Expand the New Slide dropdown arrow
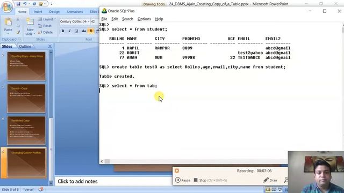Image resolution: width=344 pixels, height=193 pixels. pyautogui.click(x=34, y=34)
